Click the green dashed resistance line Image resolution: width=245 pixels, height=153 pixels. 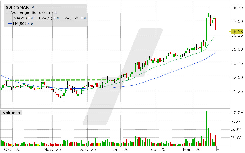click(x=51, y=80)
